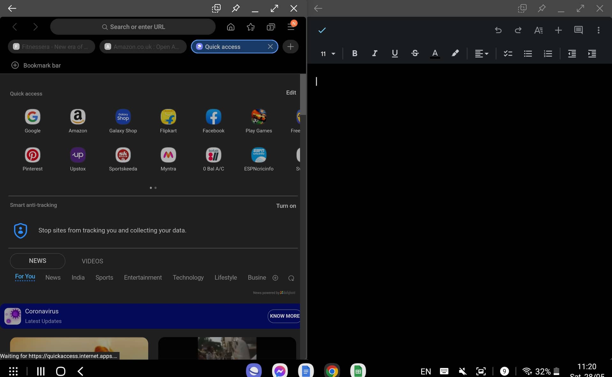Expand the paragraph alignment dropdown

click(x=481, y=54)
